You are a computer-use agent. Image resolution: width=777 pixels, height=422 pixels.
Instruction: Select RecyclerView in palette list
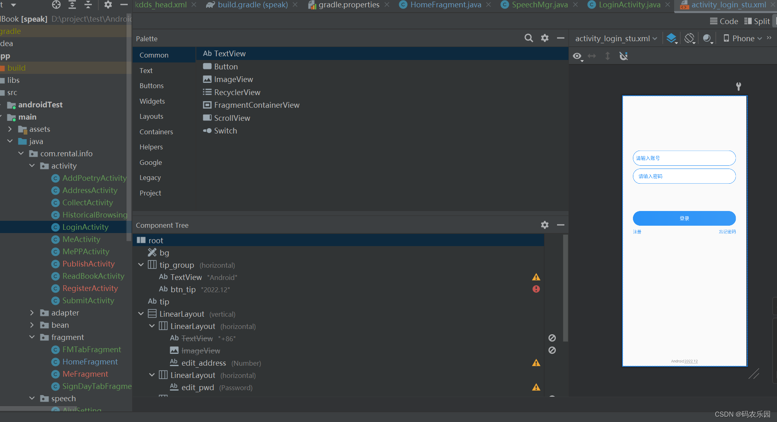[231, 92]
